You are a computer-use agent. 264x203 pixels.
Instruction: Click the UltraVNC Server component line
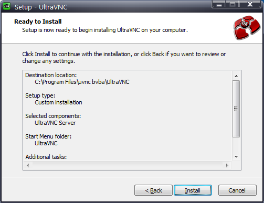click(55, 123)
